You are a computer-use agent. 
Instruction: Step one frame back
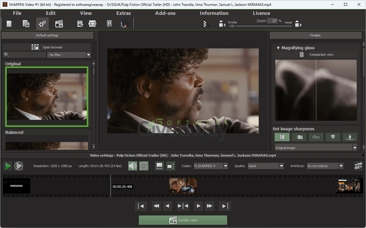[167, 206]
